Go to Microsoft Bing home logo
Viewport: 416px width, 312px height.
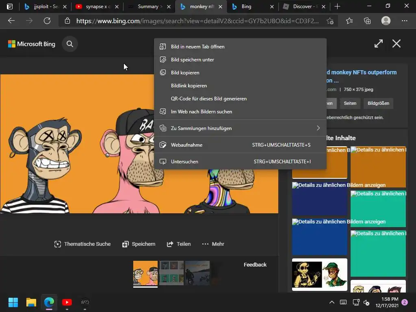click(32, 44)
